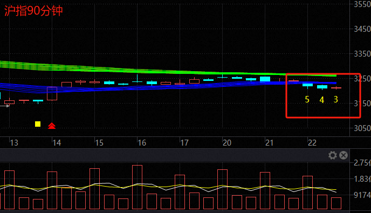Image resolution: width=371 pixels, height=213 pixels.
Task: Select date label 21 on time axis
Action: click(x=269, y=143)
